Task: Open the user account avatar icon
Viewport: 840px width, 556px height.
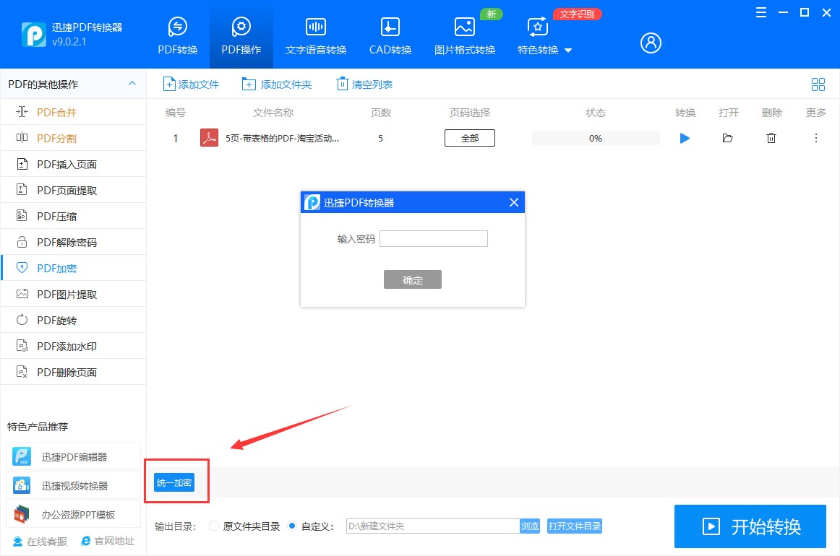Action: pyautogui.click(x=650, y=43)
